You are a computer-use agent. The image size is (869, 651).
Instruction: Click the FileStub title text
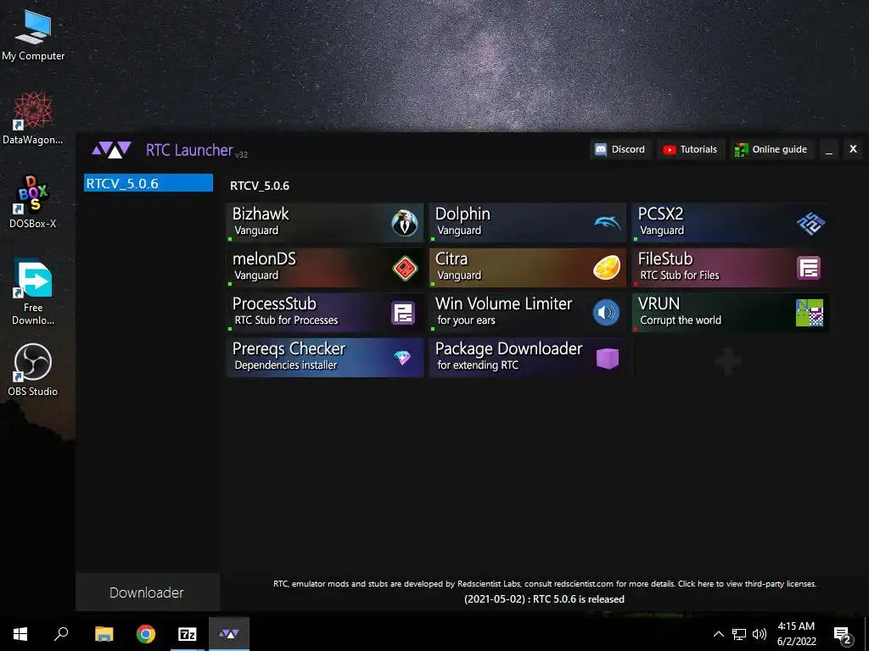665,259
